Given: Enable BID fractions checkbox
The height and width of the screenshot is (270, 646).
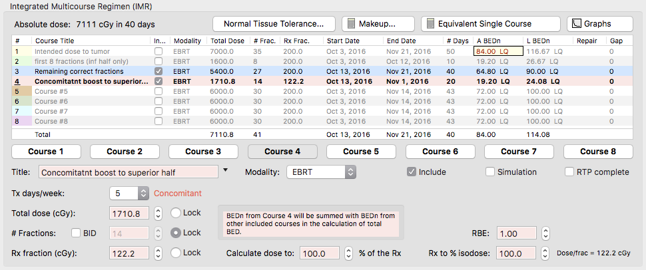Looking at the screenshot, I should point(77,233).
